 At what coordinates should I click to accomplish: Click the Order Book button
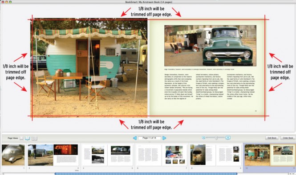(288, 138)
